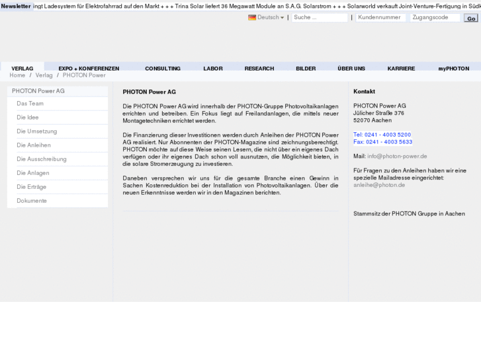Screen dimensions: 481x360
Task: Click the Kundennummer input field
Action: point(380,17)
